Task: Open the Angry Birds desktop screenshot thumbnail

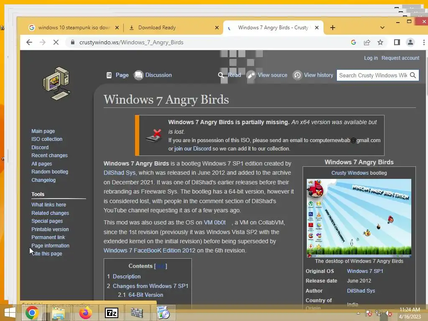Action: (x=359, y=218)
